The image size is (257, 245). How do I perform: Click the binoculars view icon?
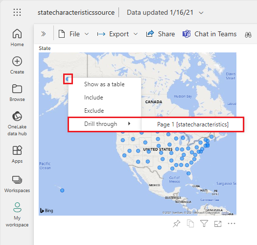click(248, 35)
